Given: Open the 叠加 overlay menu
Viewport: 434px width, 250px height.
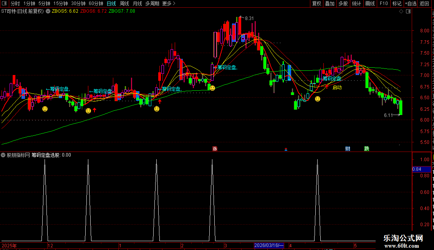Looking at the screenshot, I should tap(330, 3).
